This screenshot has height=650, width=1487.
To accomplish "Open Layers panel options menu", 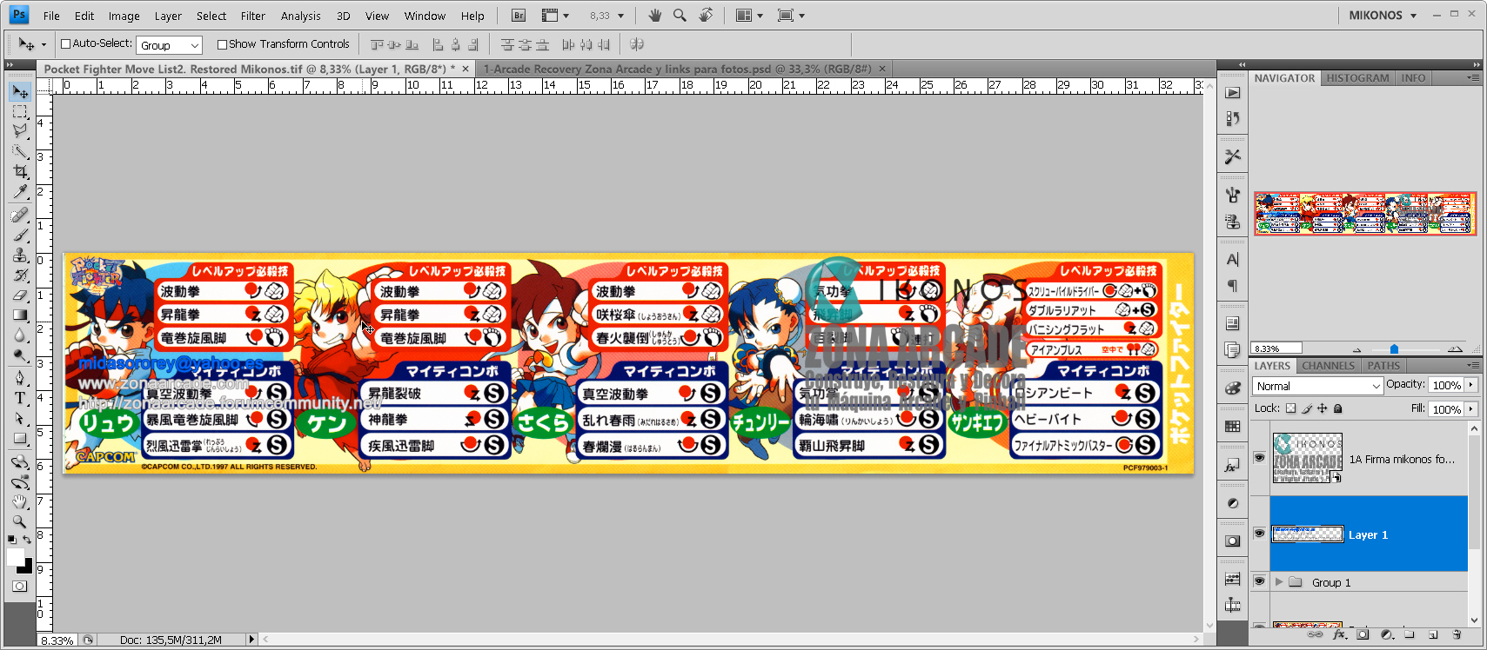I will 1472,366.
